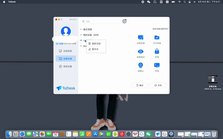Collapse the expanded blue-arrow device group
Image resolution: width=223 pixels, height=139 pixels.
pos(81,40)
